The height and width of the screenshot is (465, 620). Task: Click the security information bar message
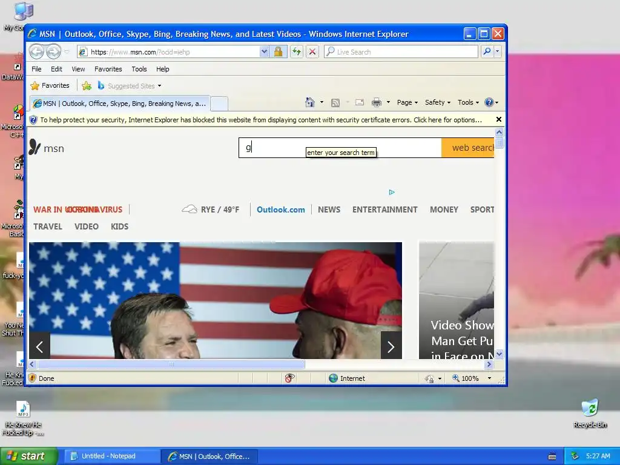click(x=260, y=120)
